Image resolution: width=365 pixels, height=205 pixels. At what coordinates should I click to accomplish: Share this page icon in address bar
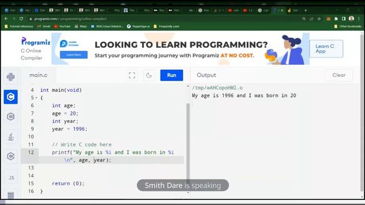point(311,19)
